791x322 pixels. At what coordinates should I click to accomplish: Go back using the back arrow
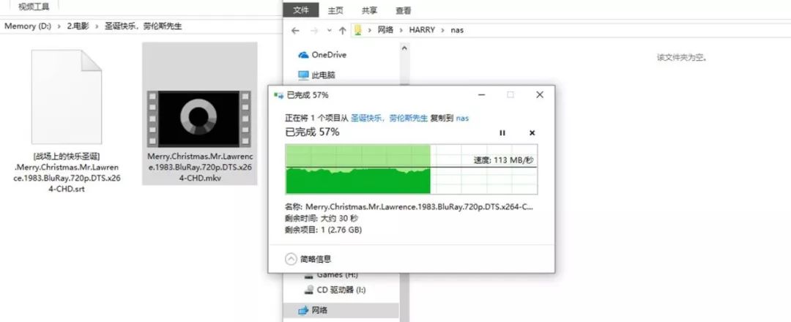(x=296, y=30)
